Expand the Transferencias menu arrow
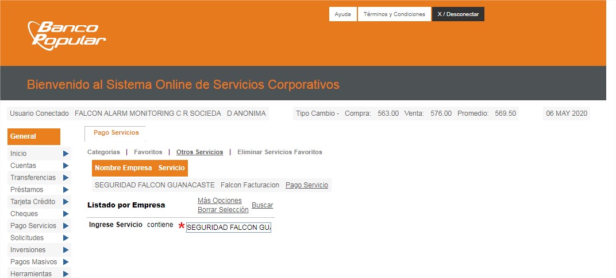616x278 pixels. 66,178
